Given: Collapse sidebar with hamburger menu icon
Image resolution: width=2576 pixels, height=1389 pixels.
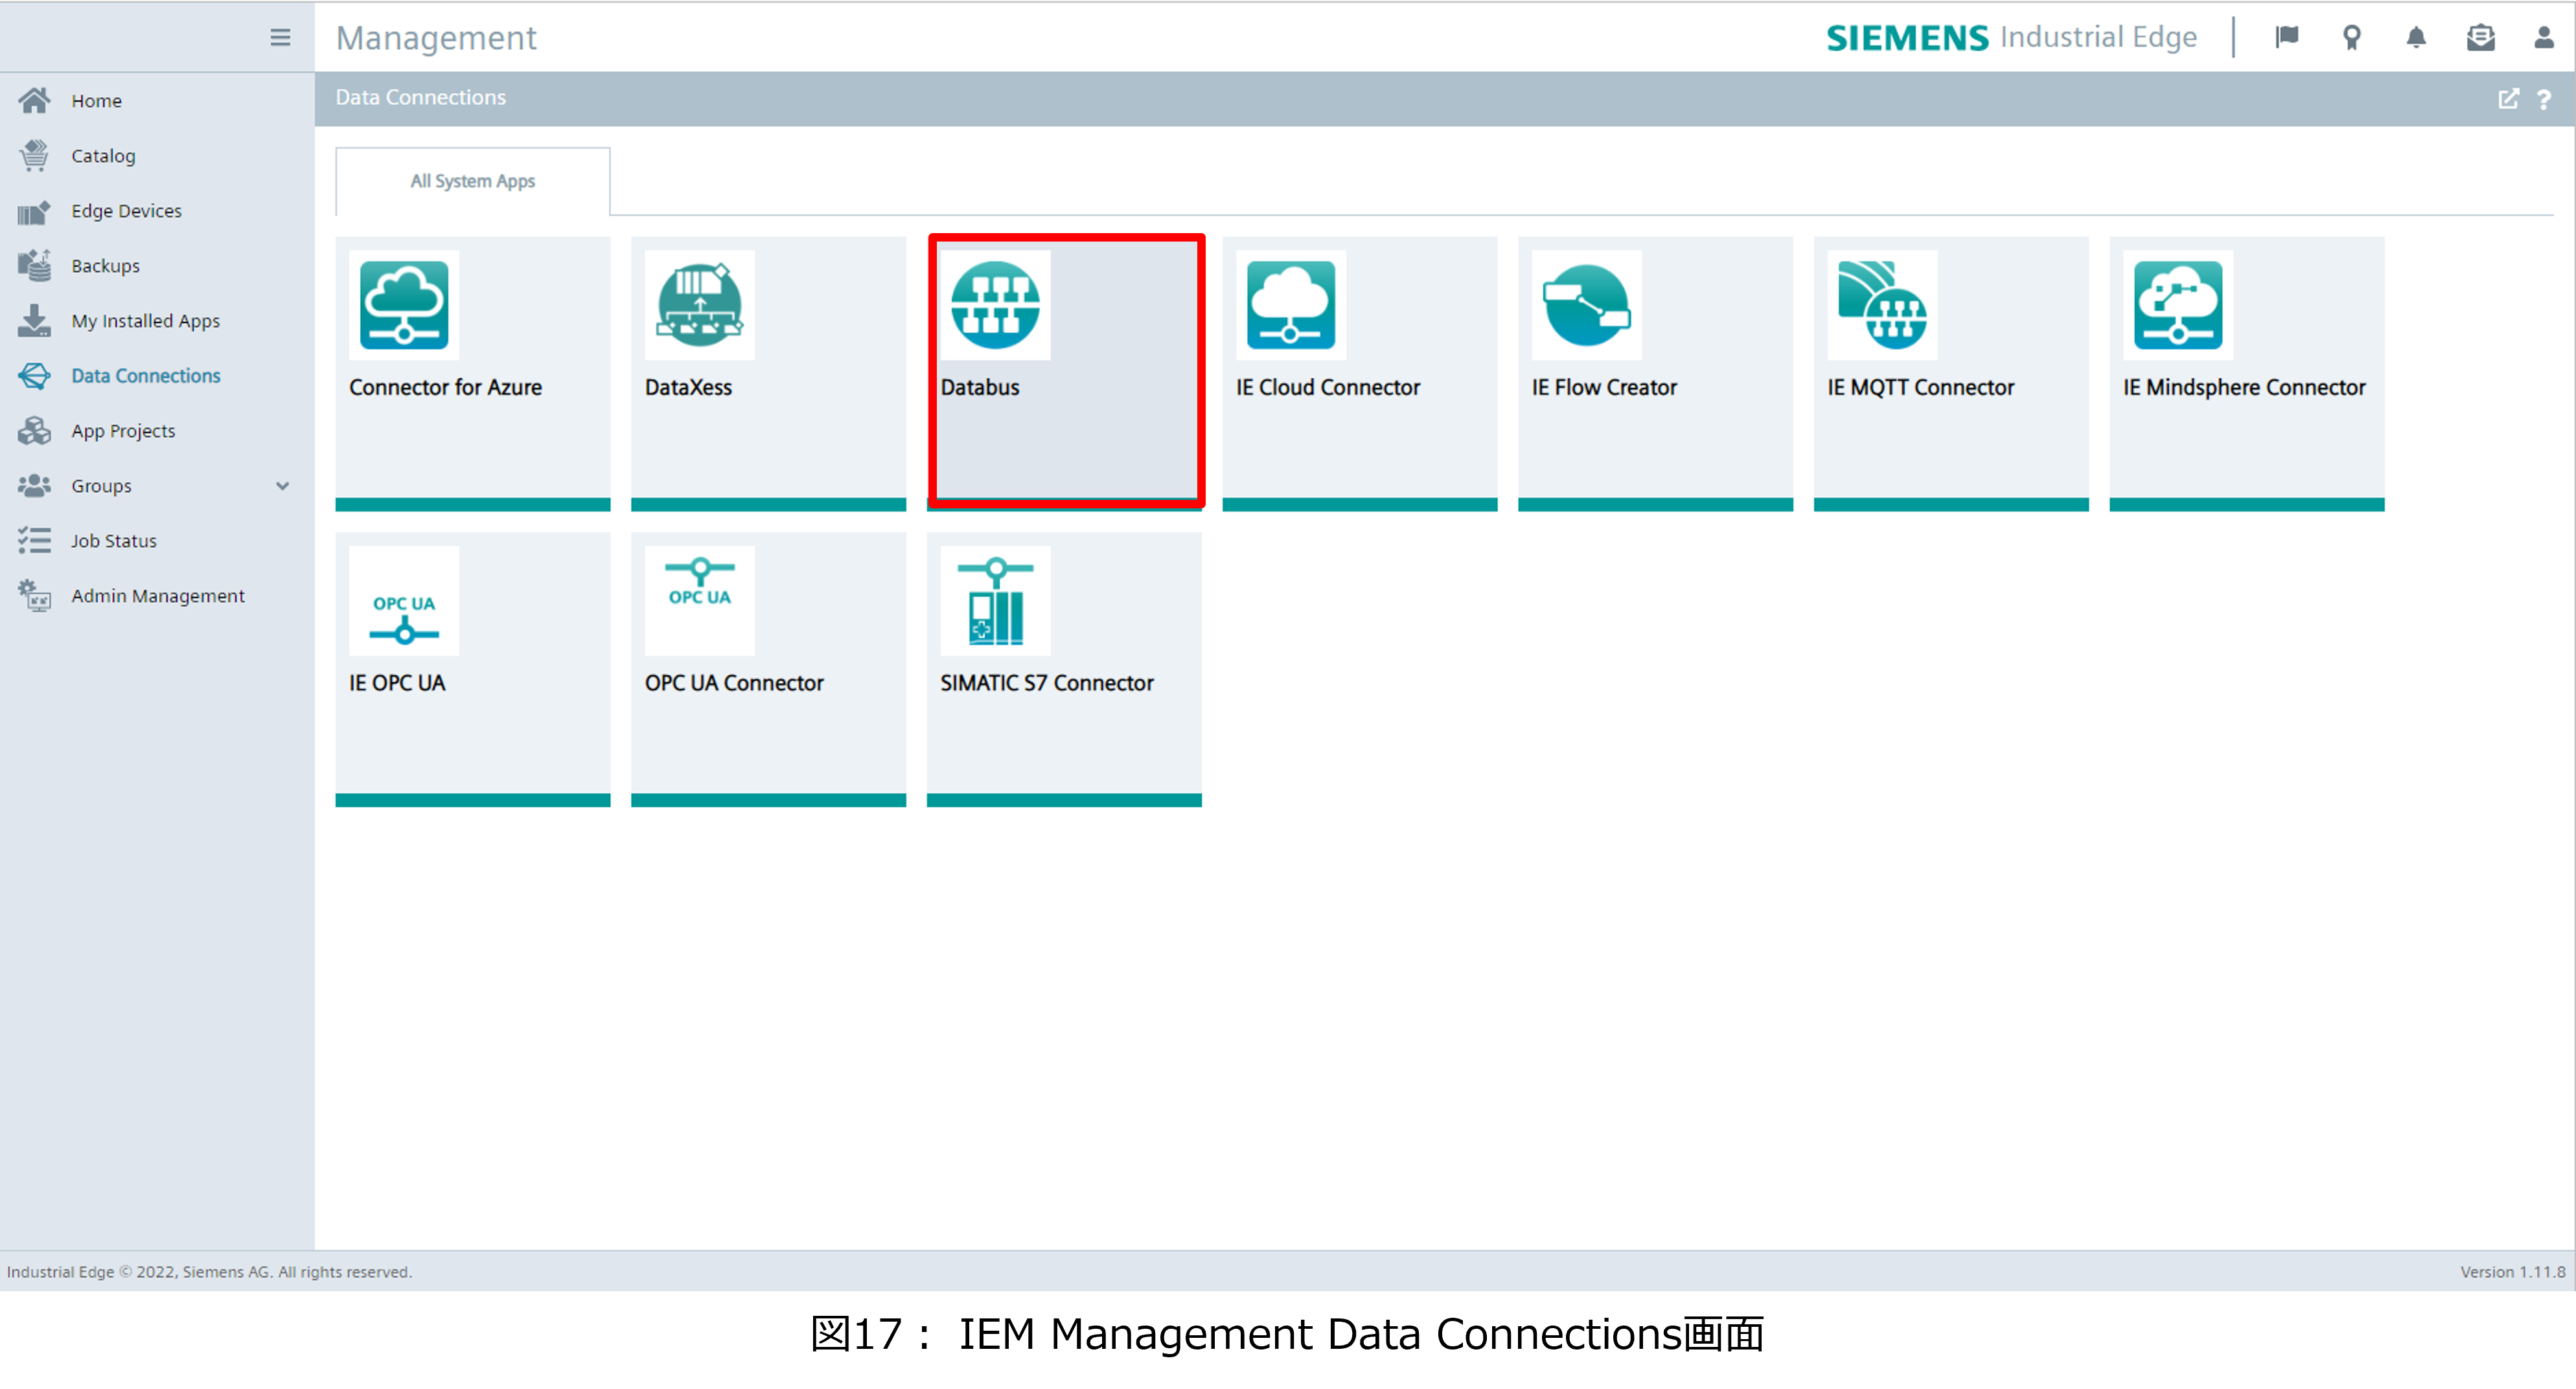Looking at the screenshot, I should coord(280,38).
